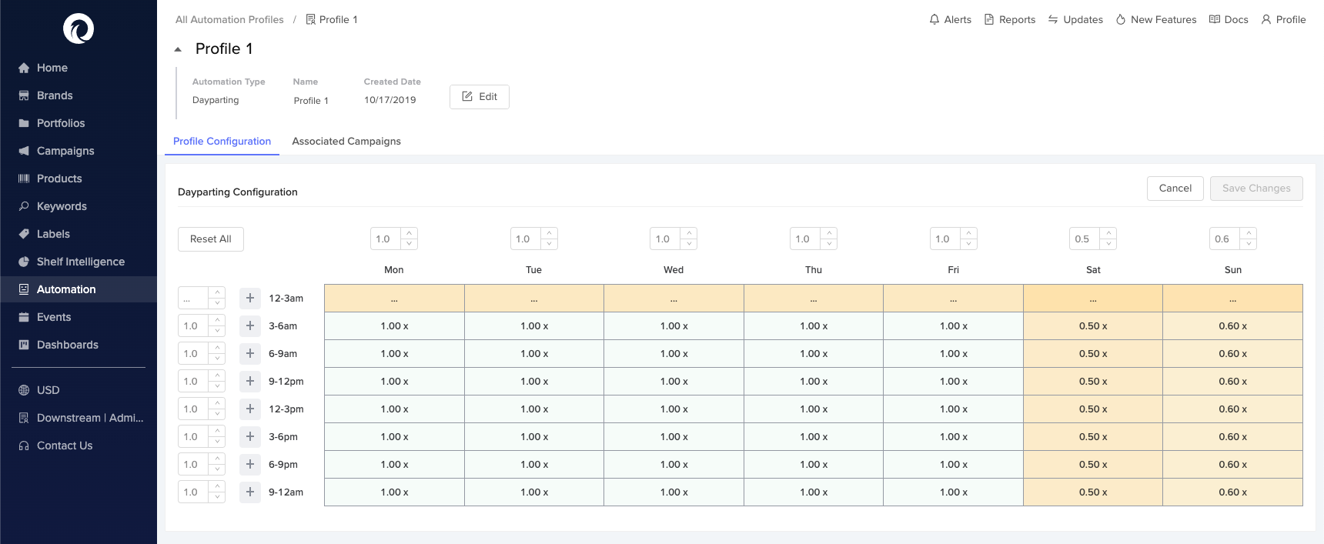Click the Reset All button
Viewport: 1324px width, 544px height.
click(x=211, y=239)
